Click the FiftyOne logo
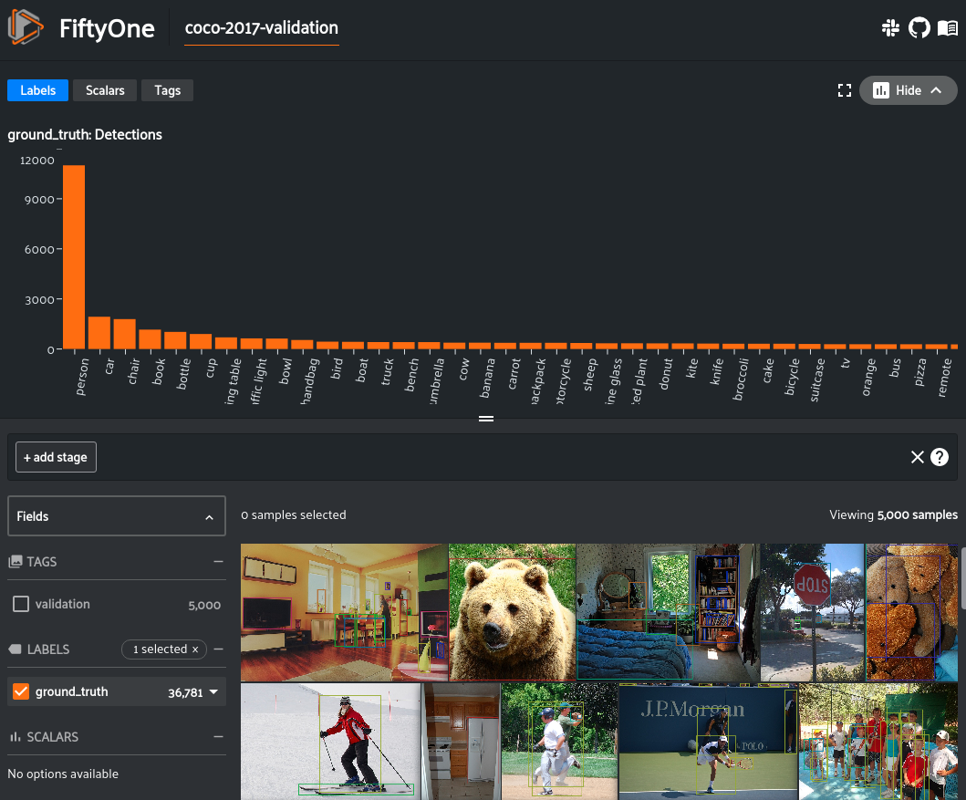The image size is (966, 800). (25, 27)
